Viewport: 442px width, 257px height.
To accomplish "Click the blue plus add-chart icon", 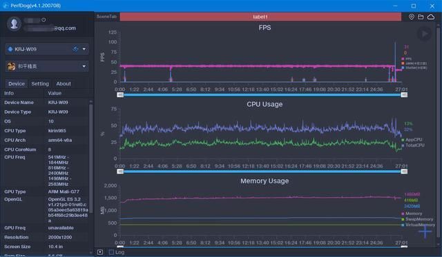I will tap(425, 232).
